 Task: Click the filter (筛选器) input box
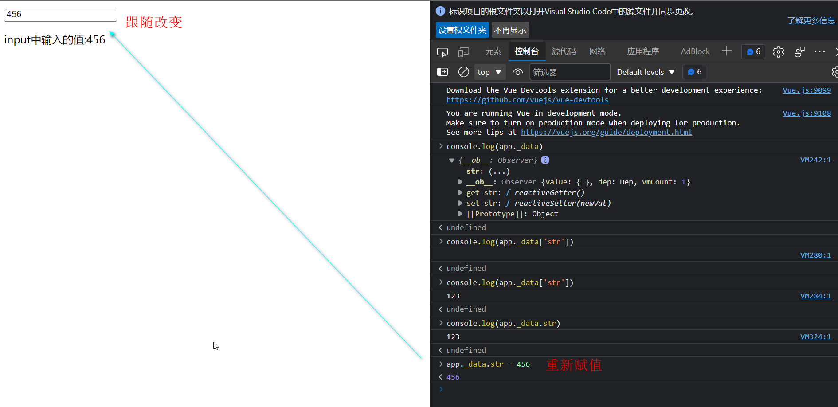pyautogui.click(x=570, y=72)
